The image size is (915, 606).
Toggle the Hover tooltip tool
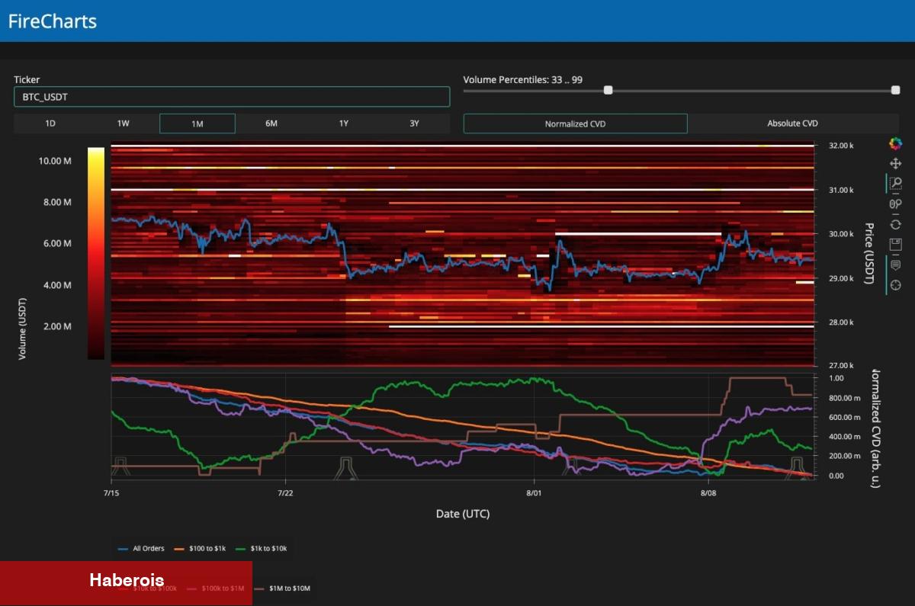click(x=895, y=265)
